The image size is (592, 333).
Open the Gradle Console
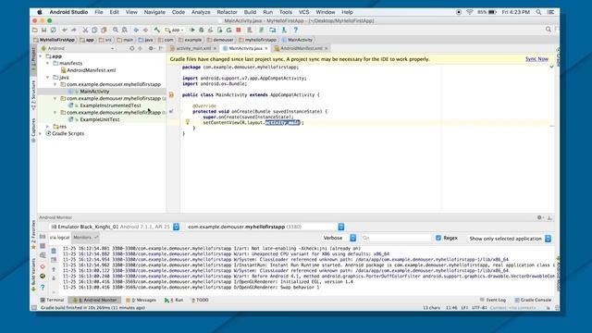(533, 300)
